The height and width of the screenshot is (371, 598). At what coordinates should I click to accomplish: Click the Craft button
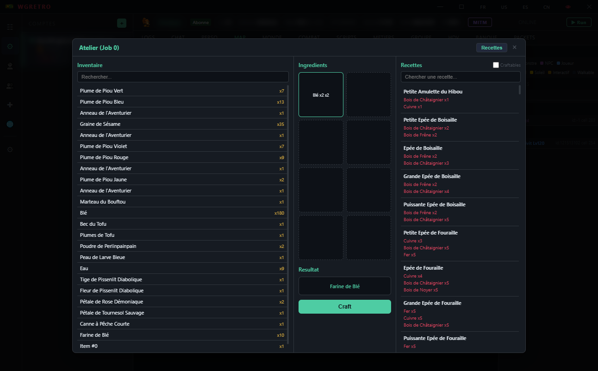click(345, 307)
